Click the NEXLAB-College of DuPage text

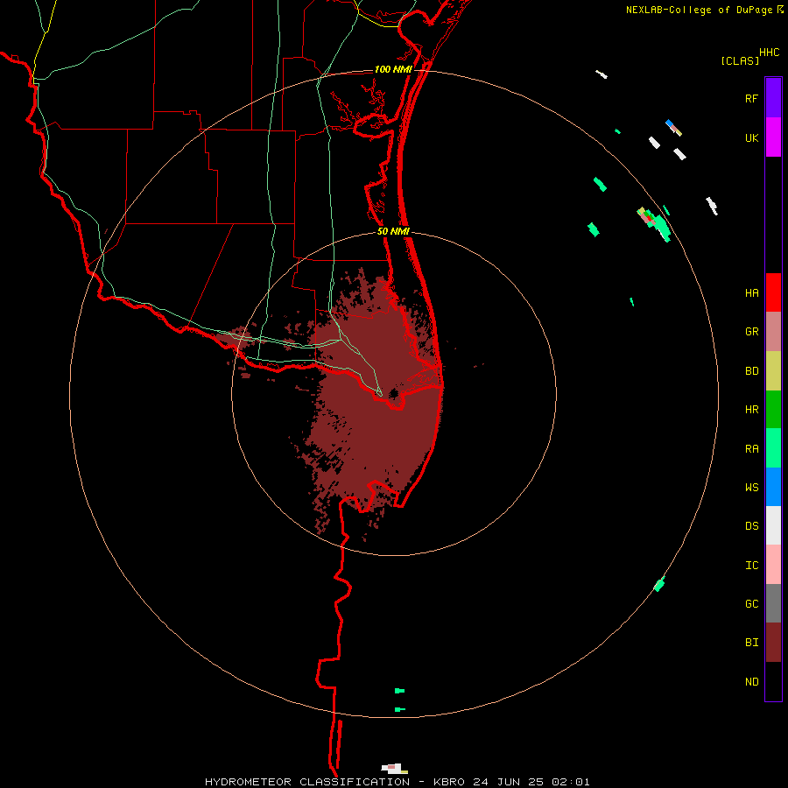pyautogui.click(x=699, y=10)
